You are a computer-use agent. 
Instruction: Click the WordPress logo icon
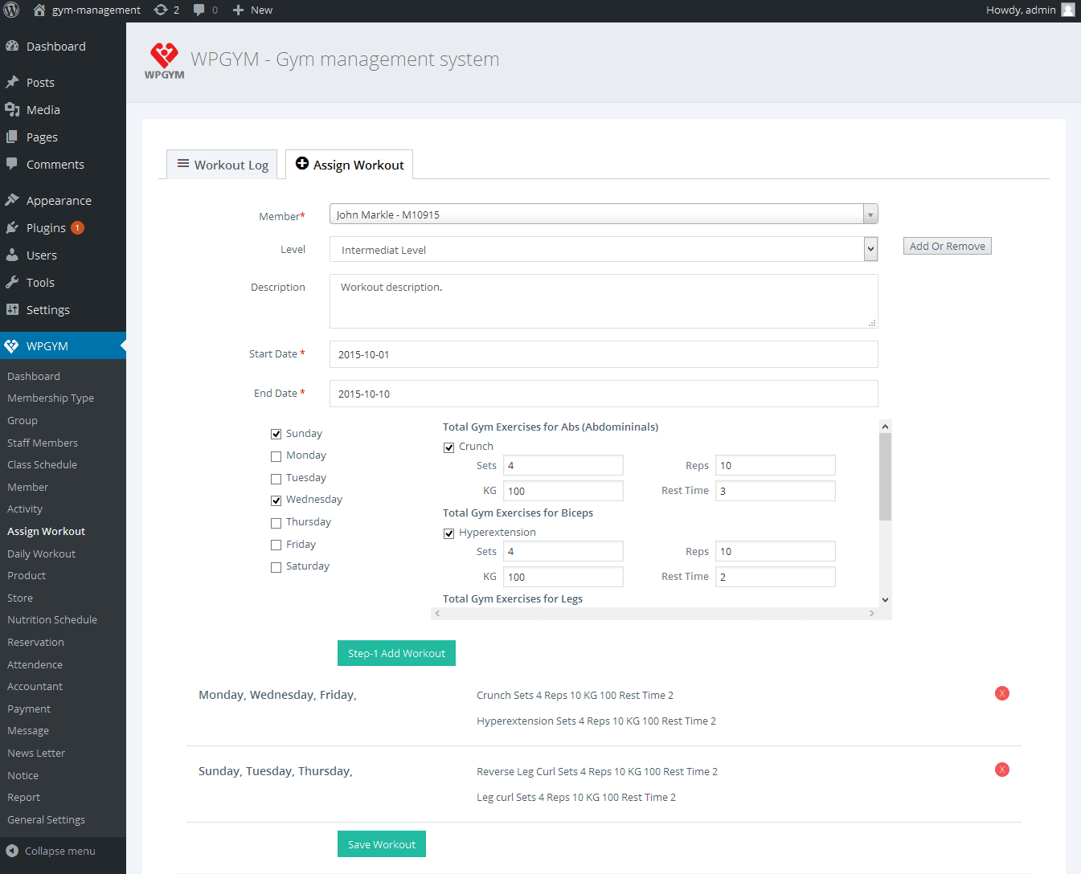pos(11,10)
